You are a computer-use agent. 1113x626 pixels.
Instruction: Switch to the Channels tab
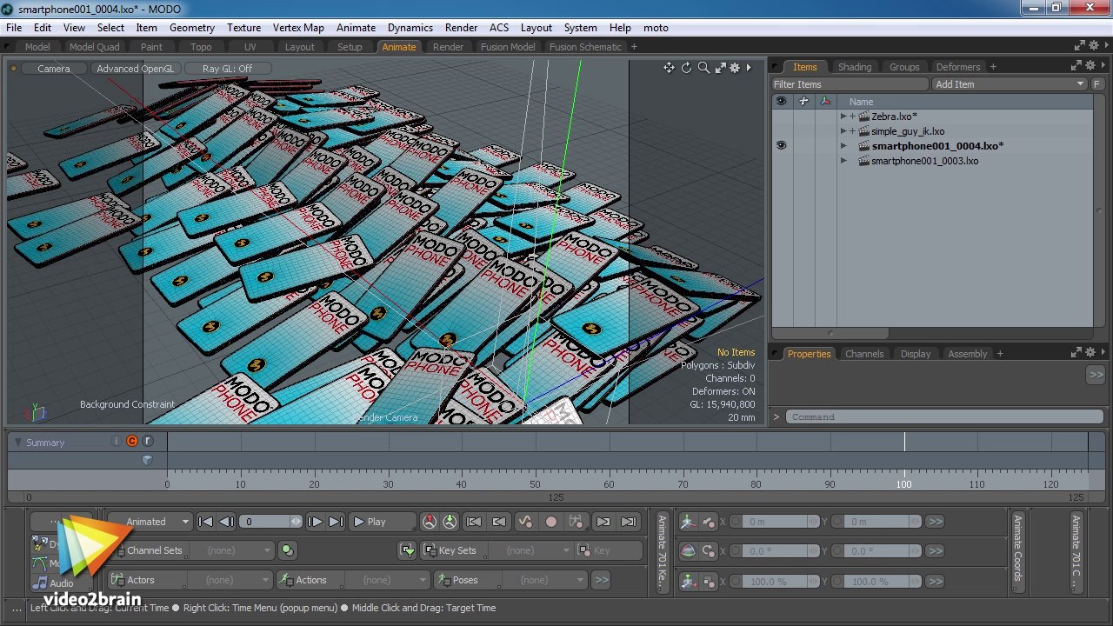864,354
